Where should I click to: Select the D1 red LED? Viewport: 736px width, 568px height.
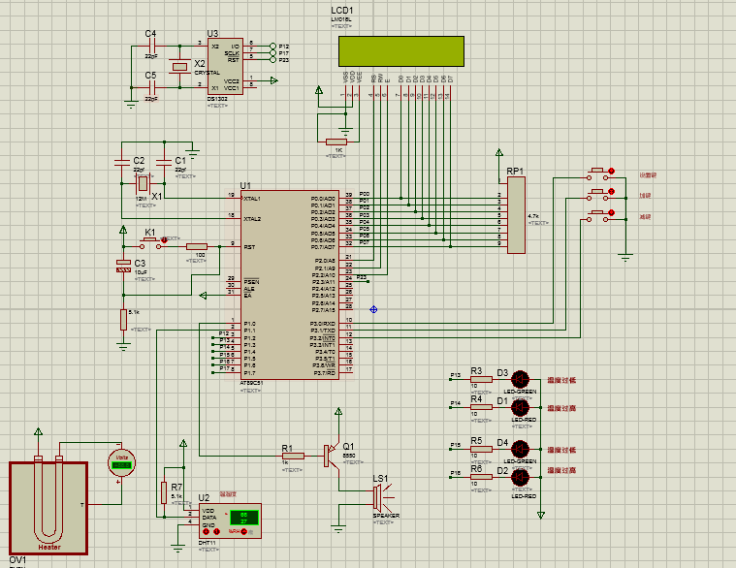tap(520, 408)
